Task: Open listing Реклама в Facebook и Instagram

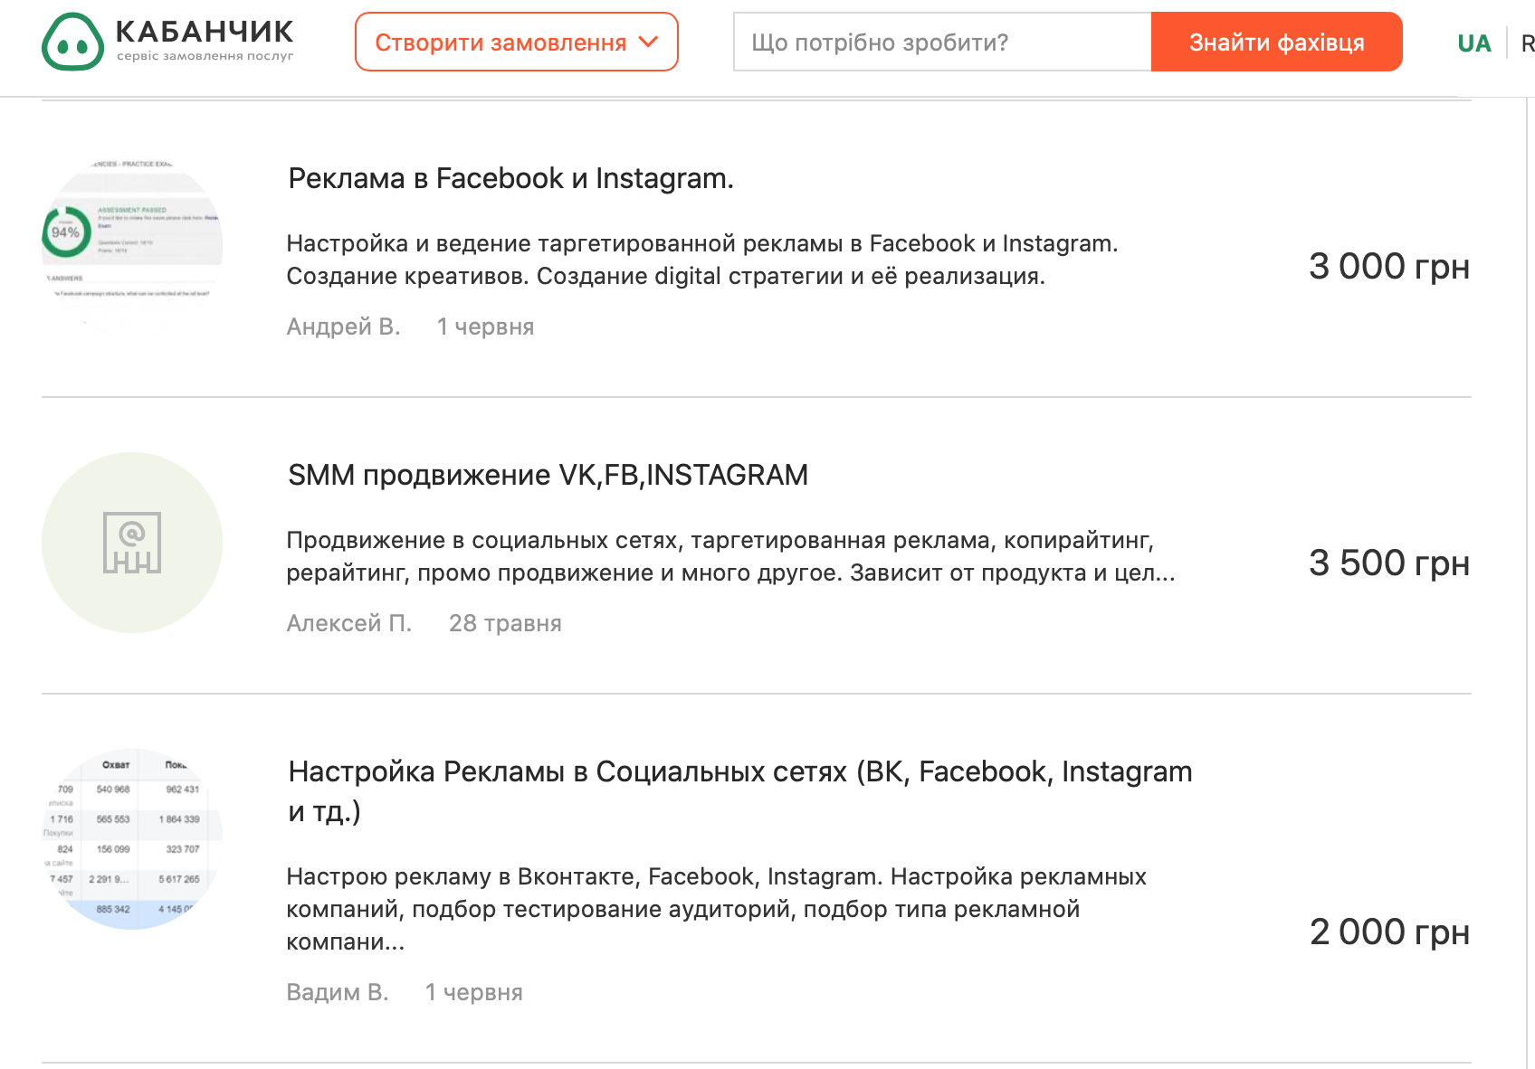Action: click(x=510, y=179)
